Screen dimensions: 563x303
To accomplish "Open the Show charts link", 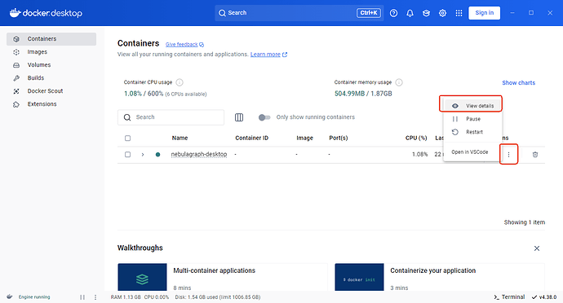I will (x=518, y=83).
